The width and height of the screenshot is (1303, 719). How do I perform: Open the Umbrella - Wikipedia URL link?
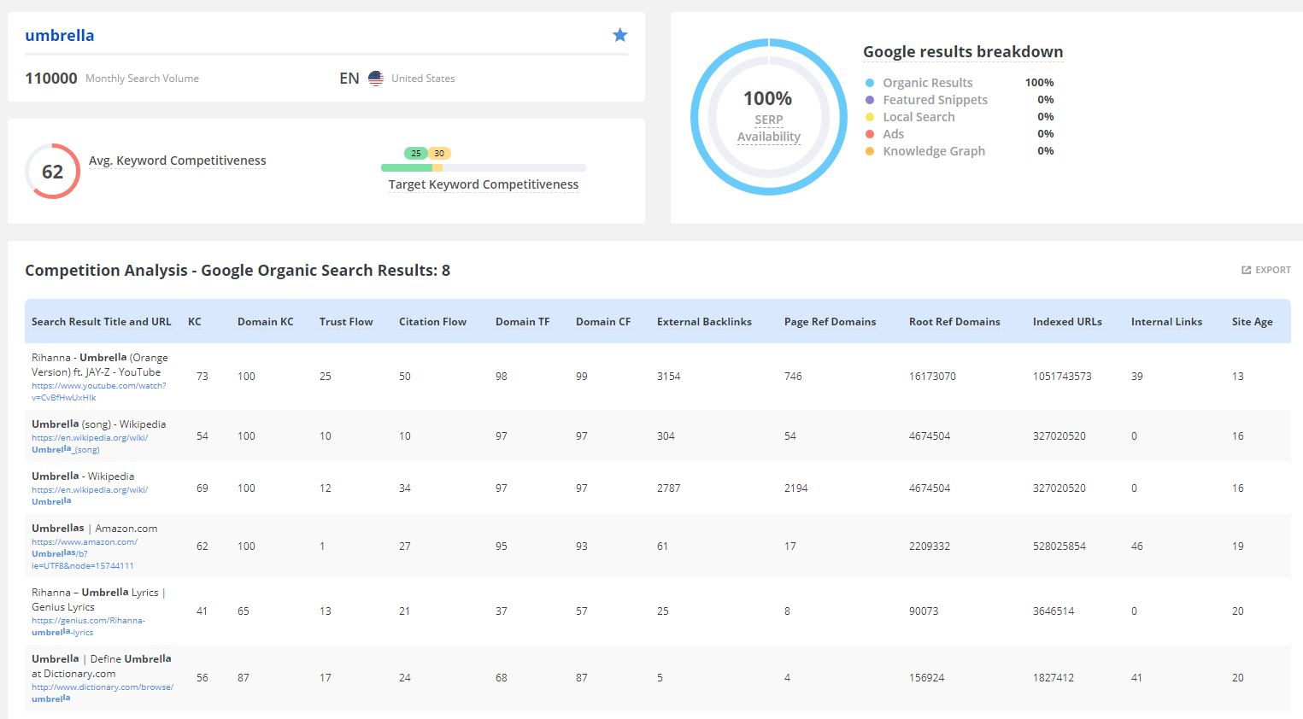point(90,495)
